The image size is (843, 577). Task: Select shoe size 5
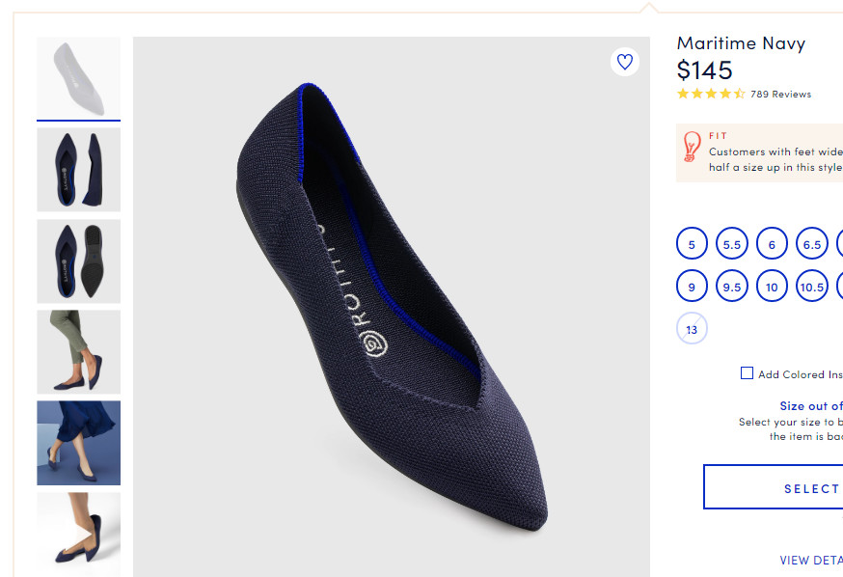692,245
